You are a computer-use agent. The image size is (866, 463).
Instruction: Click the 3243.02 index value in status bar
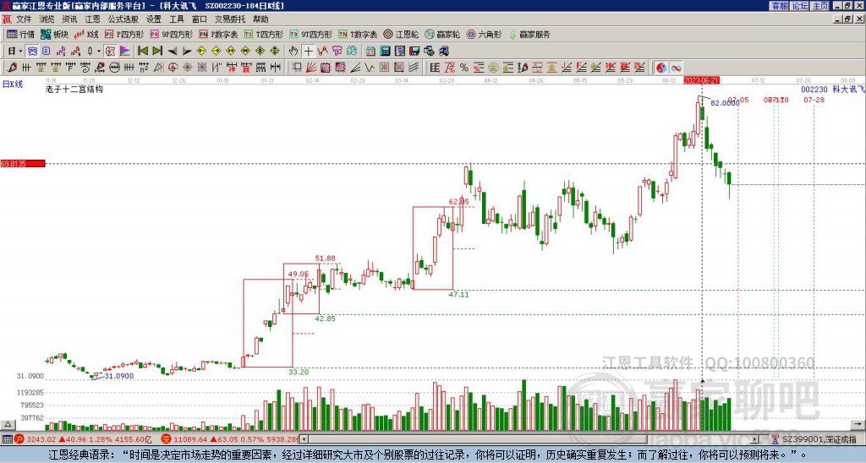click(x=41, y=439)
